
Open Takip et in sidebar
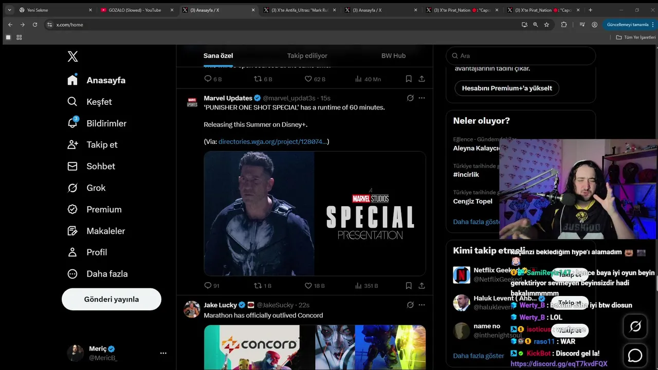[92, 144]
